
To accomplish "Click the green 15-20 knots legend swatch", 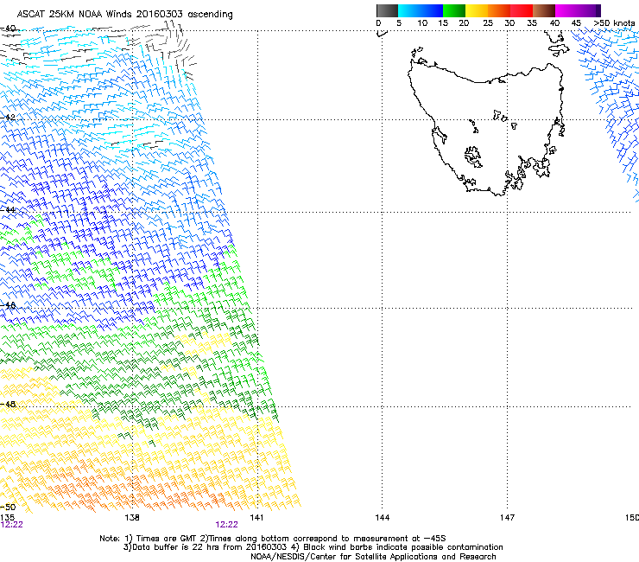I will [x=454, y=10].
